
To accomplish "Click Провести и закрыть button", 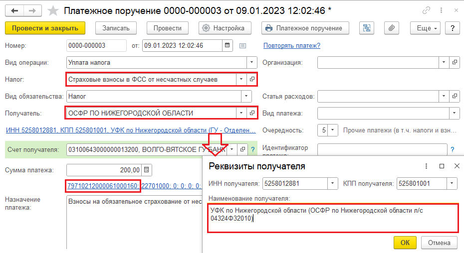I will 45,28.
